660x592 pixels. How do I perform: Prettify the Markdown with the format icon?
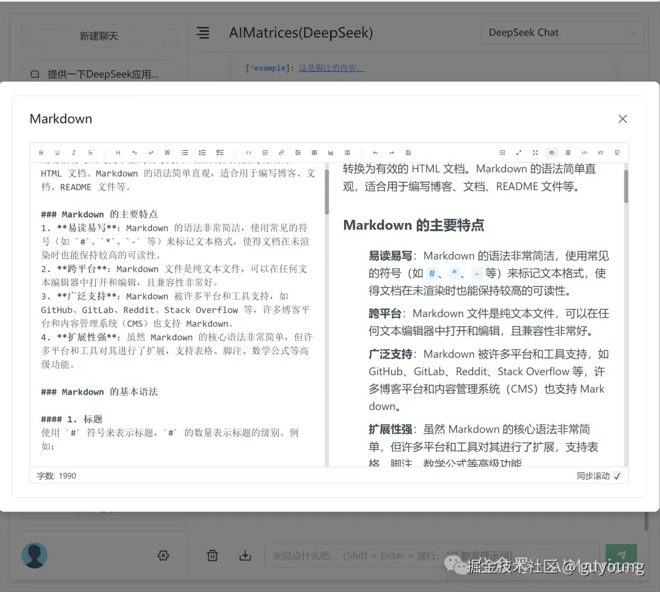pos(502,153)
